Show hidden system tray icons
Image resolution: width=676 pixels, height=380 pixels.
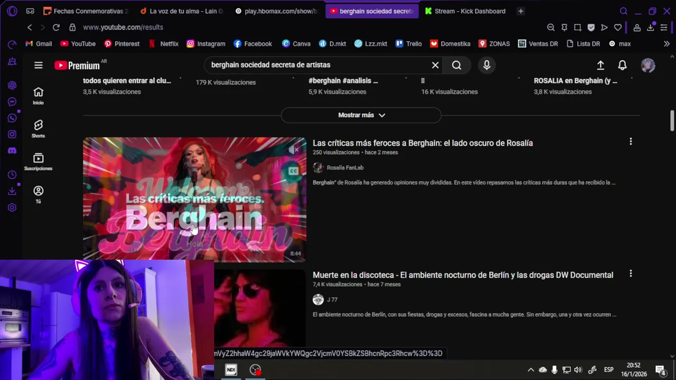coord(531,370)
